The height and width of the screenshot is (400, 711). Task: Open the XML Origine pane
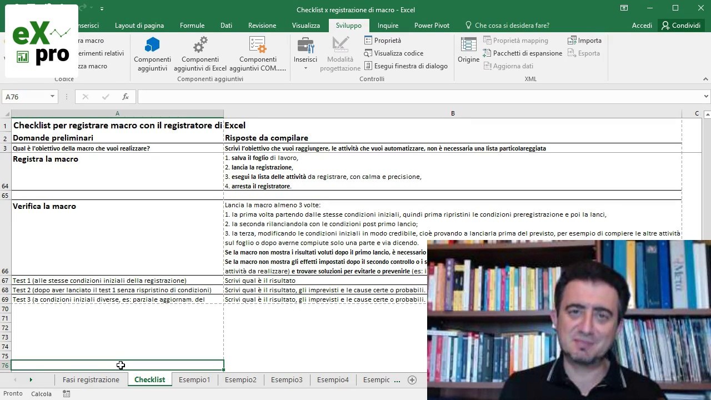(468, 50)
